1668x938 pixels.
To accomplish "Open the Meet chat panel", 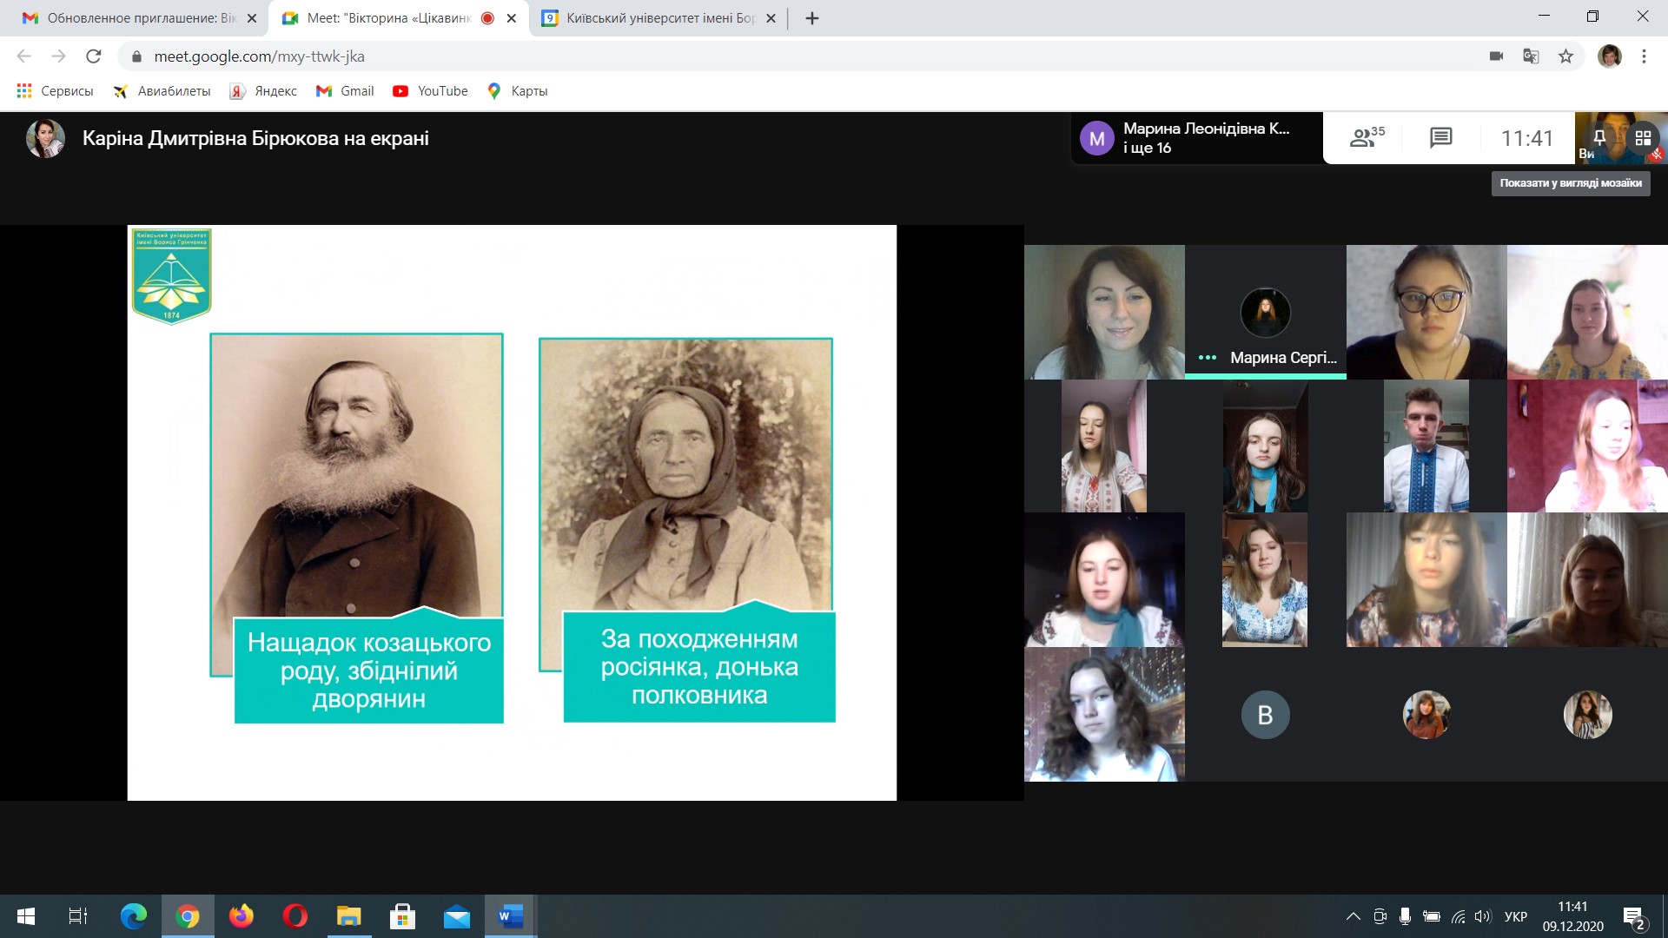I will [1440, 138].
